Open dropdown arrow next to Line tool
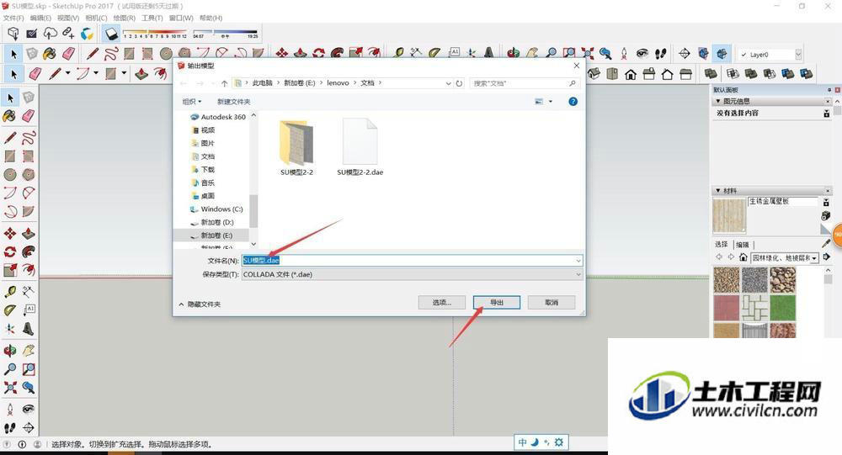 pyautogui.click(x=67, y=73)
